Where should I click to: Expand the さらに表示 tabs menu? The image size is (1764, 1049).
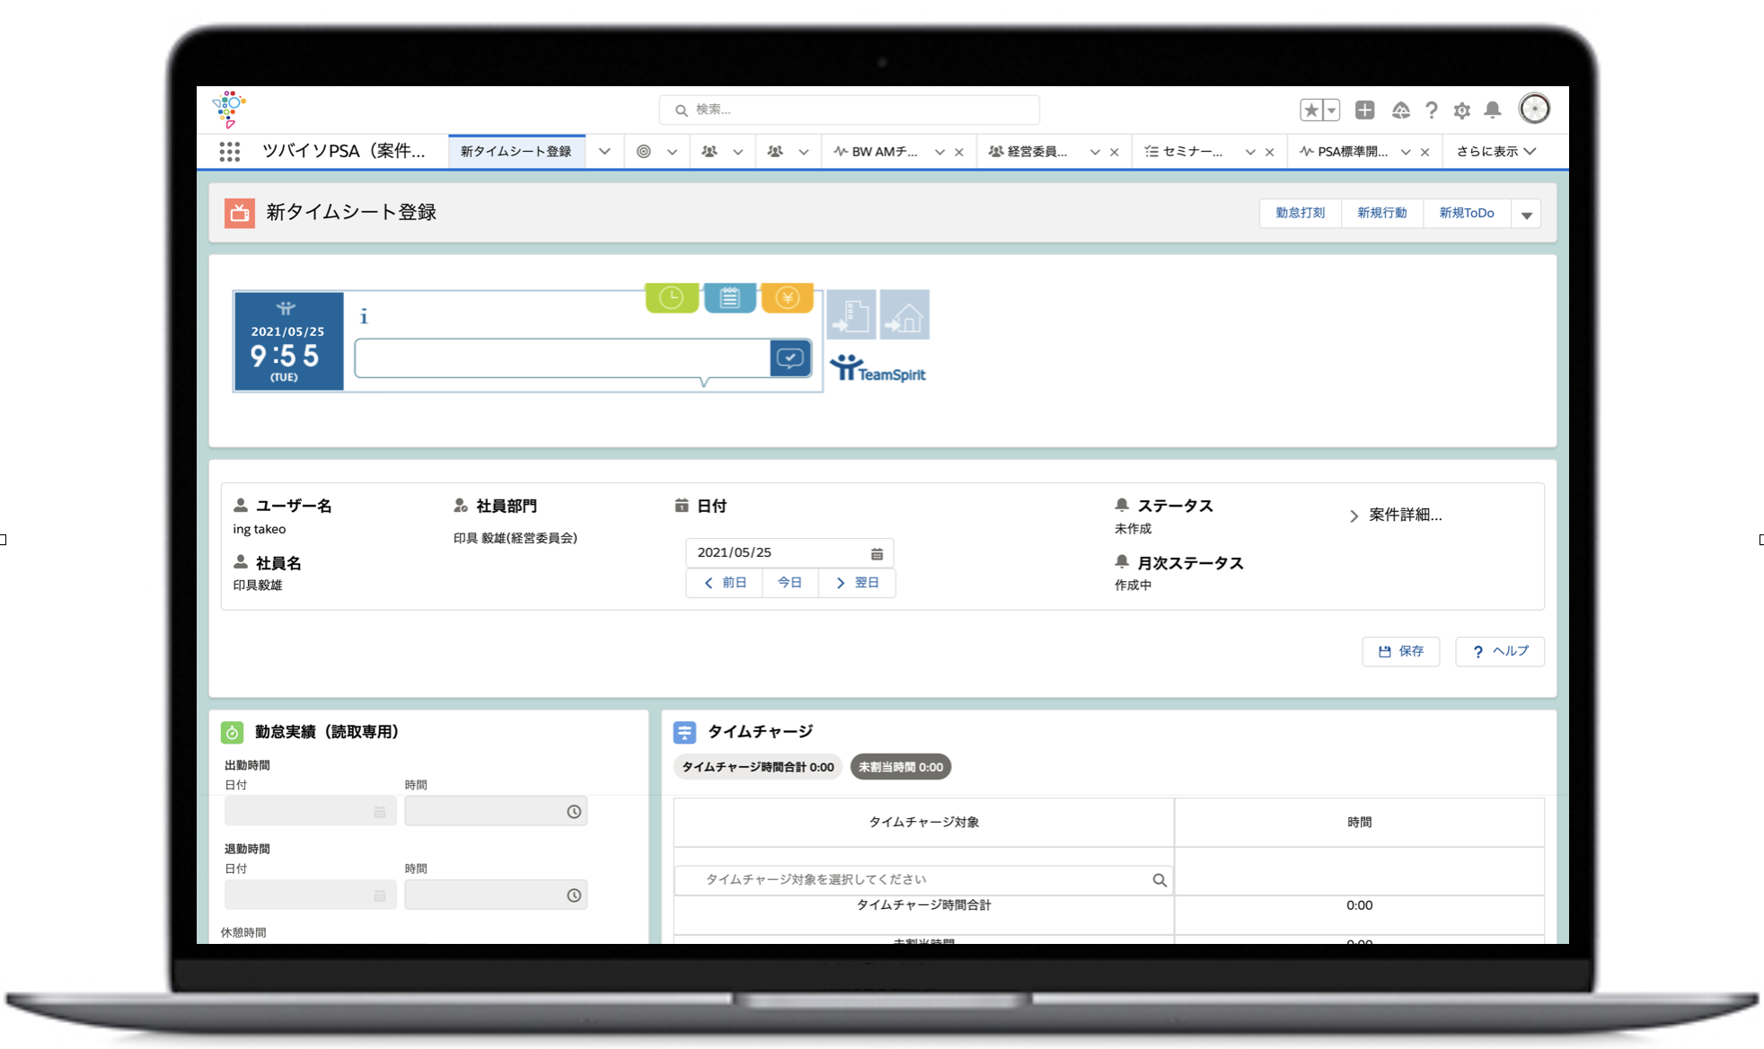[x=1496, y=152]
